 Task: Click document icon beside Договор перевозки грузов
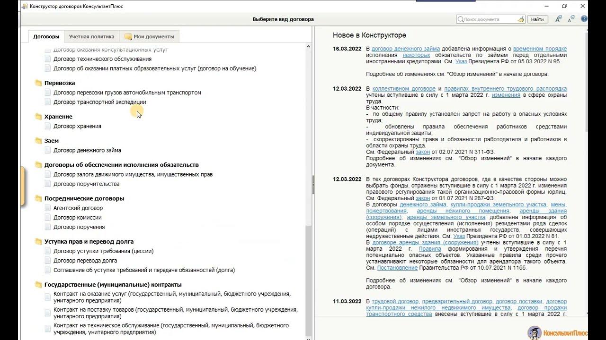[x=47, y=93]
